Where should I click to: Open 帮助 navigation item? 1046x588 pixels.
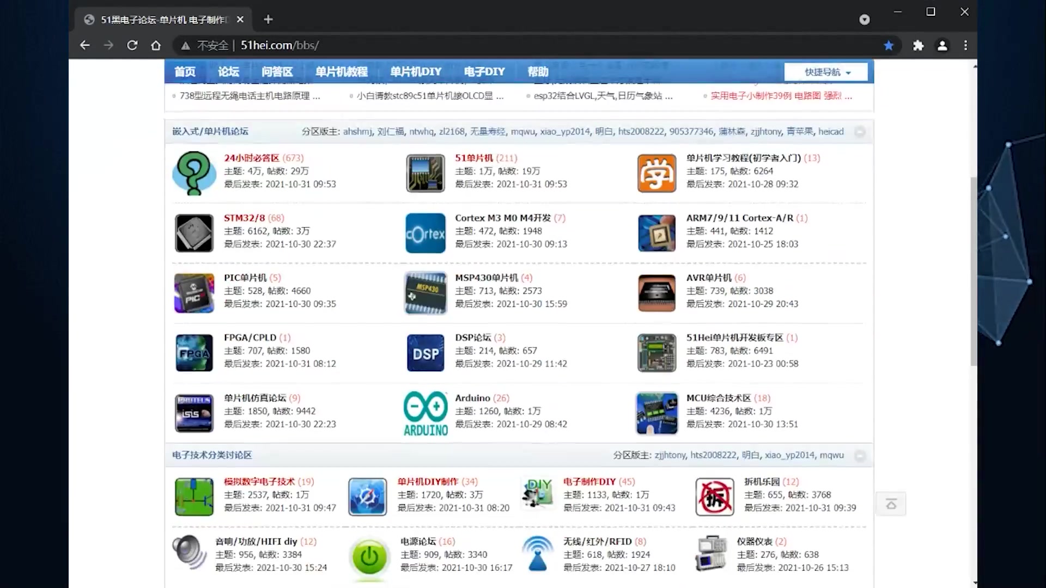pos(538,72)
